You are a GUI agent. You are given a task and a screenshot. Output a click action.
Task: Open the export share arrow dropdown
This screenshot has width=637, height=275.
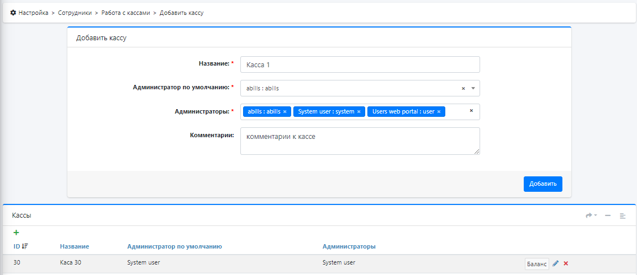(591, 215)
